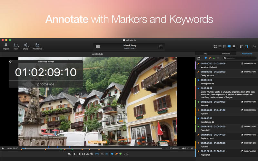Close the Timecode Viewer overlay

pos(10,62)
